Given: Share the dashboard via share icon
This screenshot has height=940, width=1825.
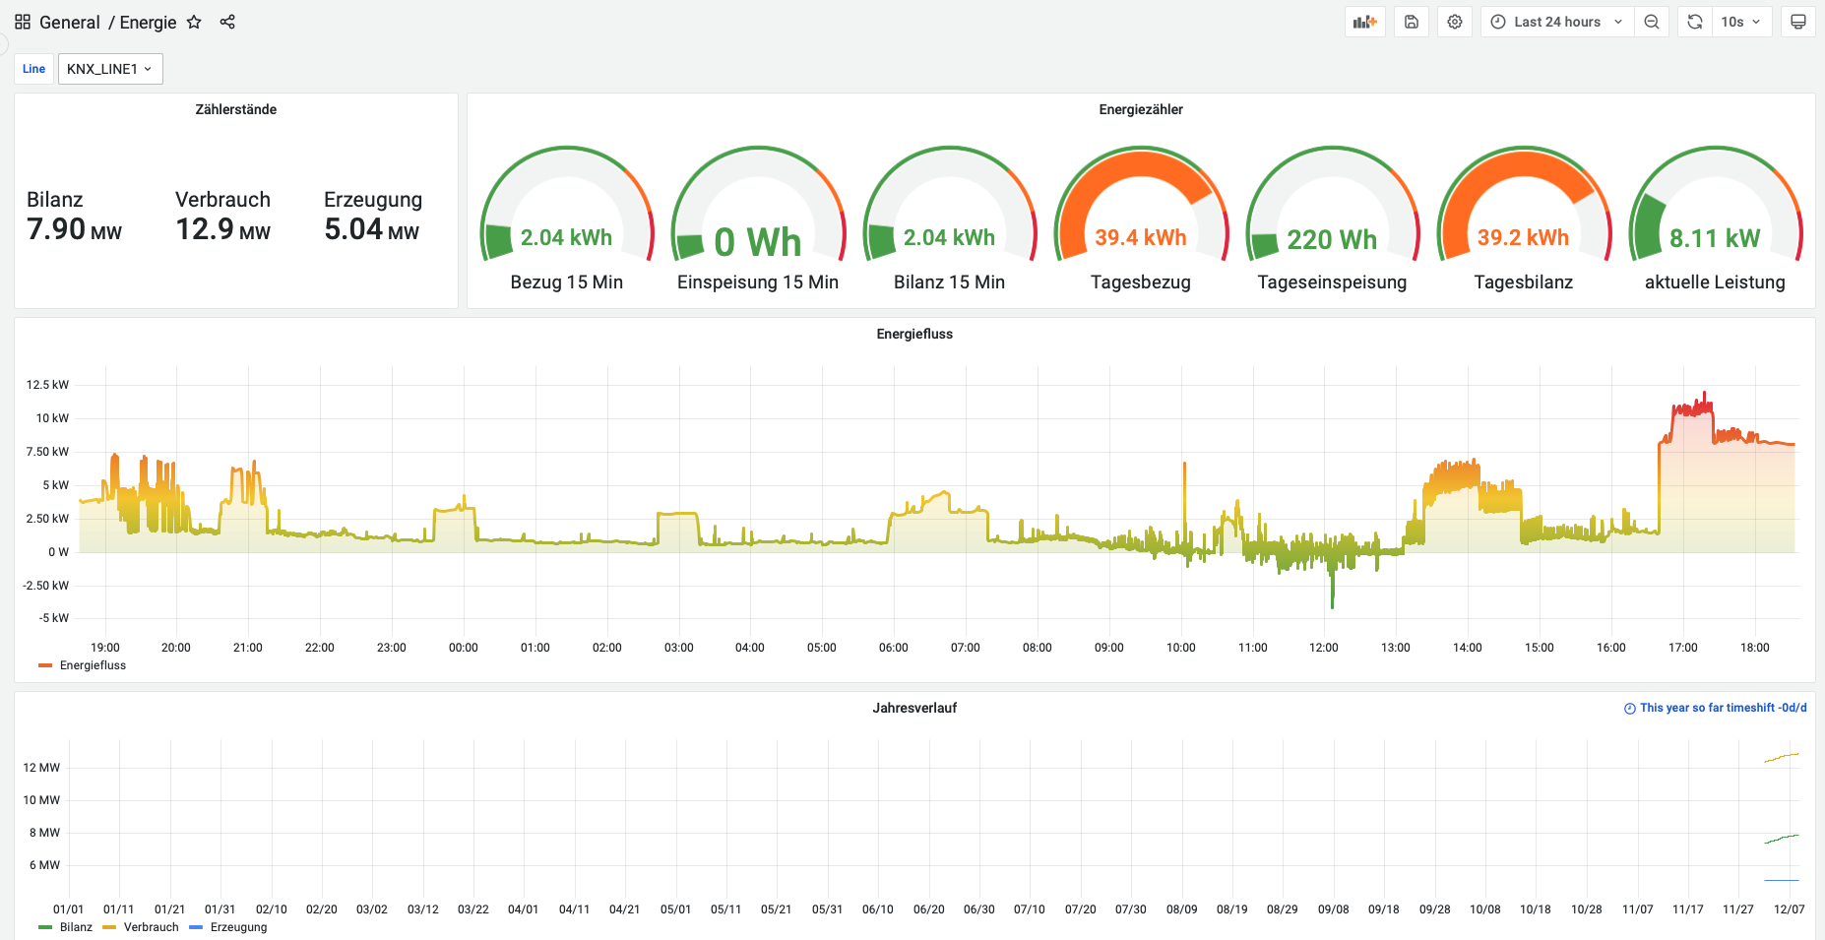Looking at the screenshot, I should tap(227, 22).
